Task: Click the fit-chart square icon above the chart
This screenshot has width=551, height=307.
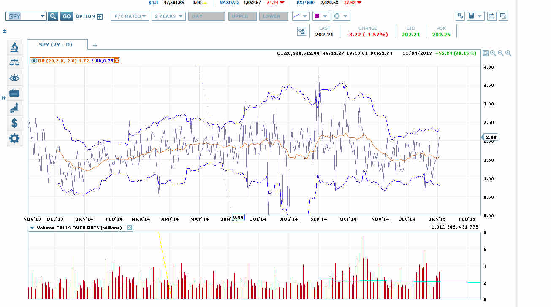Action: (486, 53)
